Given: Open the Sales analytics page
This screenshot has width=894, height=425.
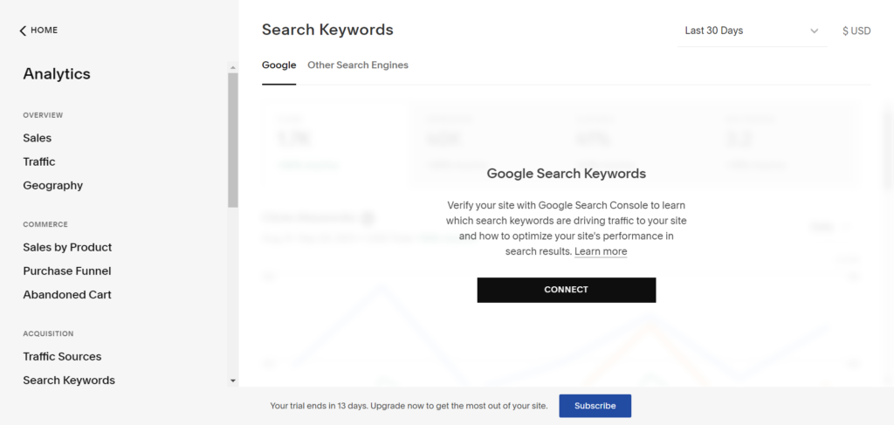Looking at the screenshot, I should [38, 138].
